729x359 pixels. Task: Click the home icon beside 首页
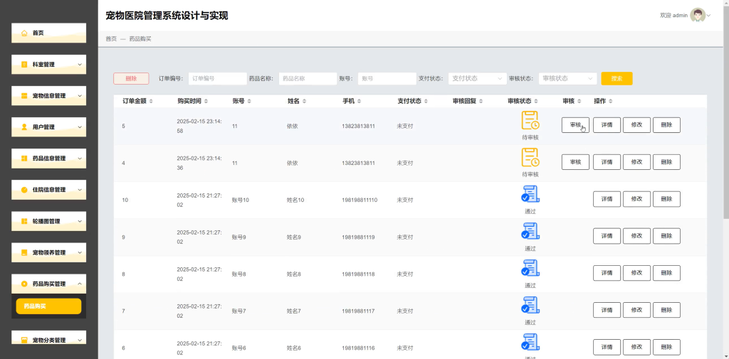click(x=25, y=33)
